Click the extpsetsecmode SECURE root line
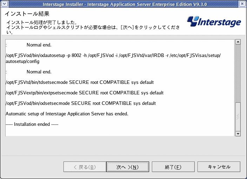Screen dimensions: 247x179 [x=85, y=93]
